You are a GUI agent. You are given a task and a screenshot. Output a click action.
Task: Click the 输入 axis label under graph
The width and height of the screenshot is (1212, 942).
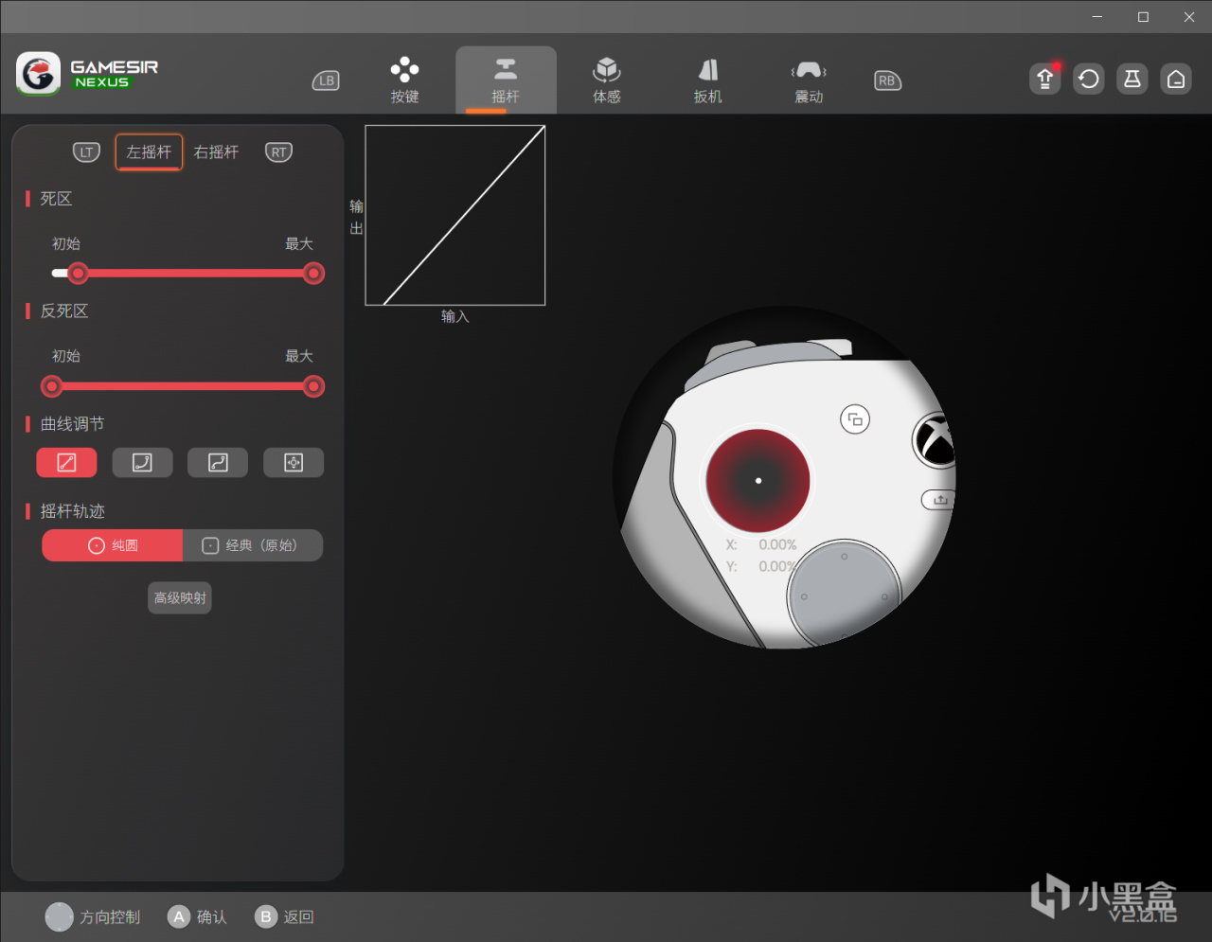pyautogui.click(x=455, y=317)
